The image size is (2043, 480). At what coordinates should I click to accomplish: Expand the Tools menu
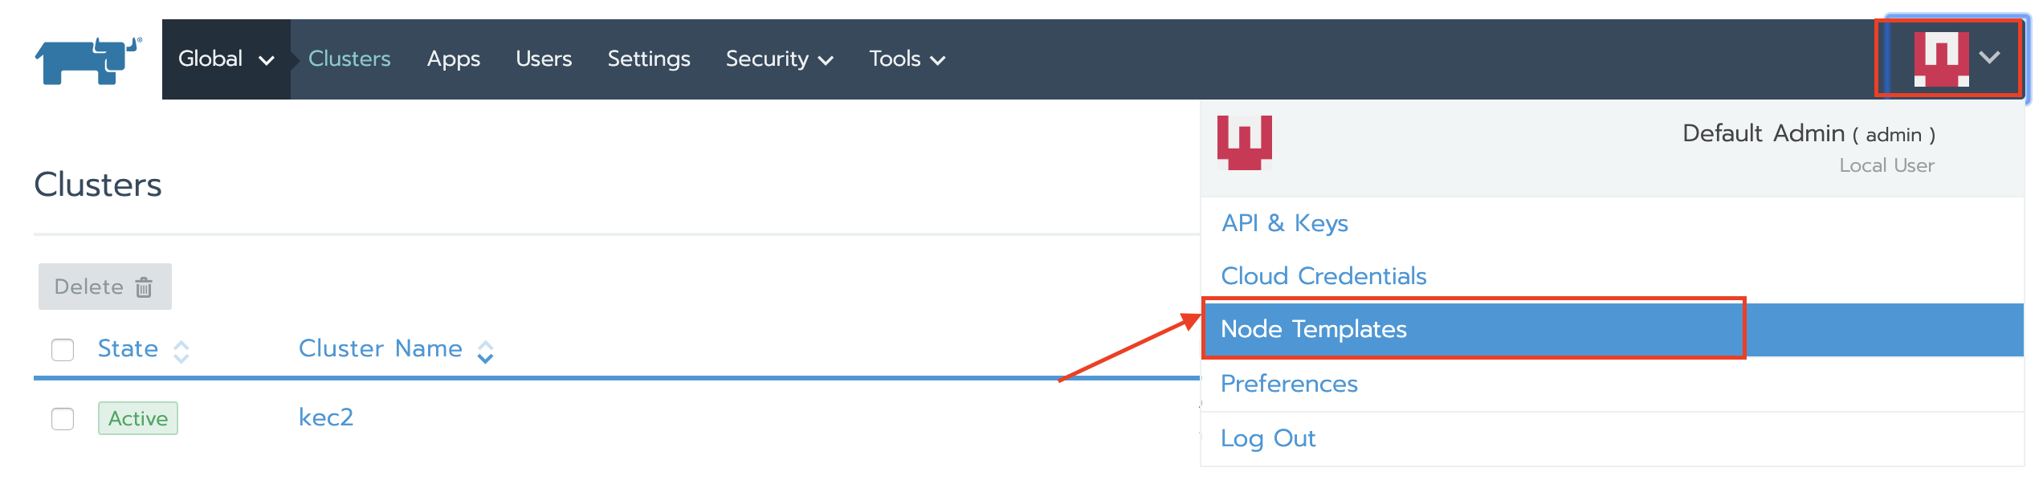point(907,59)
